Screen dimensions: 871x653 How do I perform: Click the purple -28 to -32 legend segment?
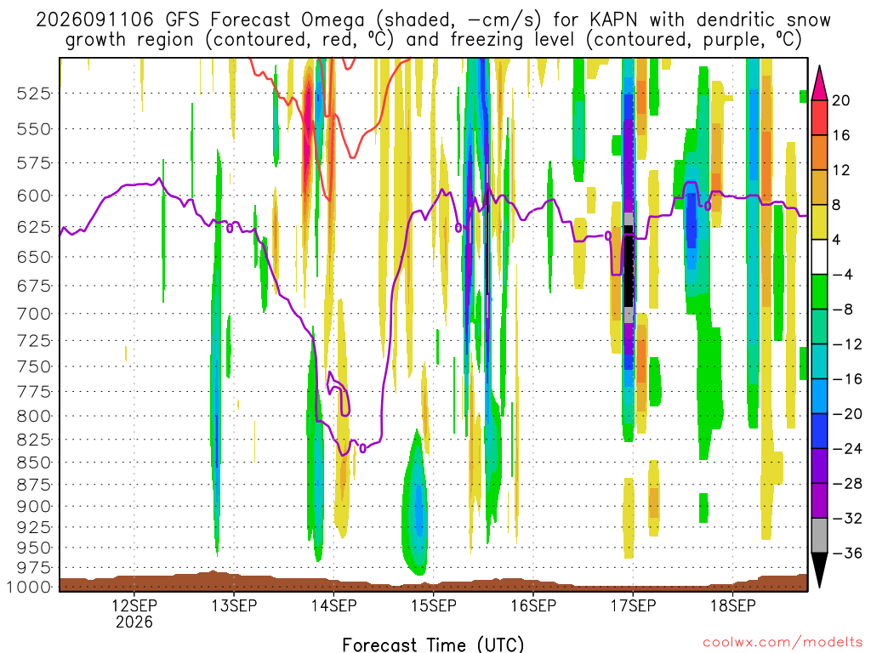819,500
